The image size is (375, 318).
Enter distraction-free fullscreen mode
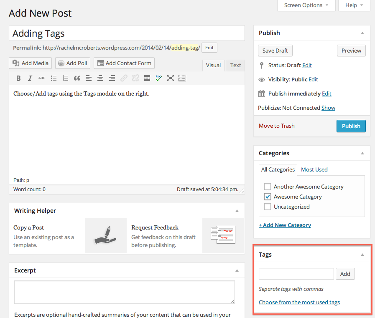[x=171, y=78]
